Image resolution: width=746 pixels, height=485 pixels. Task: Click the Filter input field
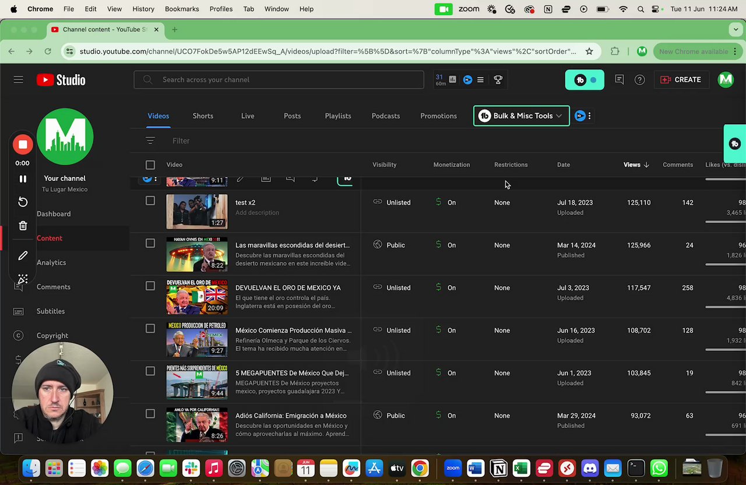pyautogui.click(x=181, y=140)
